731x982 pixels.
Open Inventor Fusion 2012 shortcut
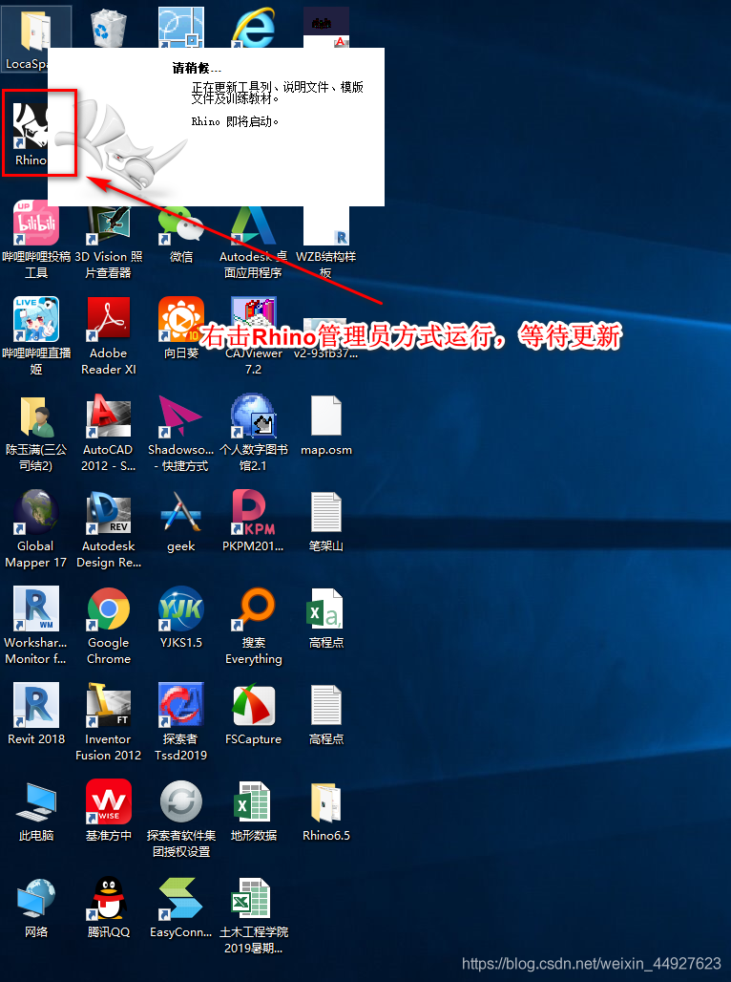pyautogui.click(x=108, y=721)
